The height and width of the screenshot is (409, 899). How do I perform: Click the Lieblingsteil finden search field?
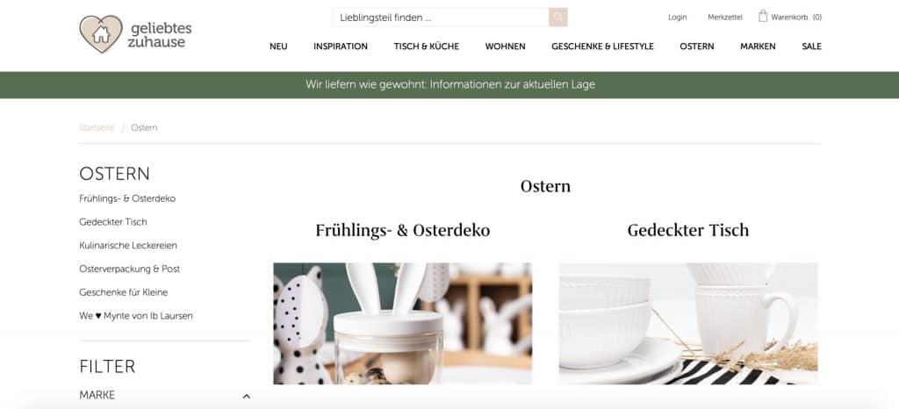(x=441, y=18)
